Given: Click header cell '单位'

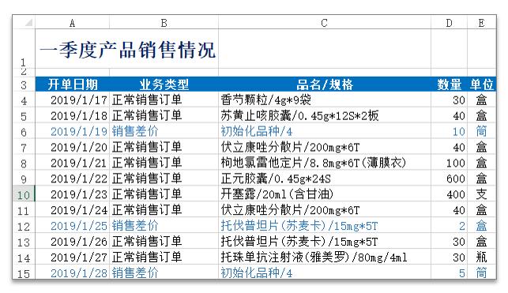Looking at the screenshot, I should tap(481, 85).
